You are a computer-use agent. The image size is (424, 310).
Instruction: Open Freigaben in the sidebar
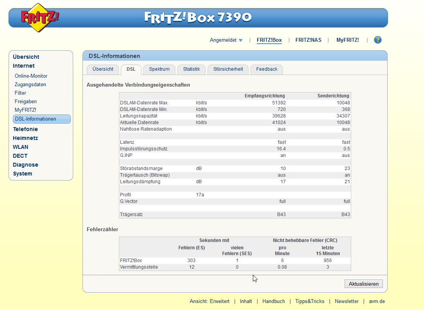click(26, 102)
